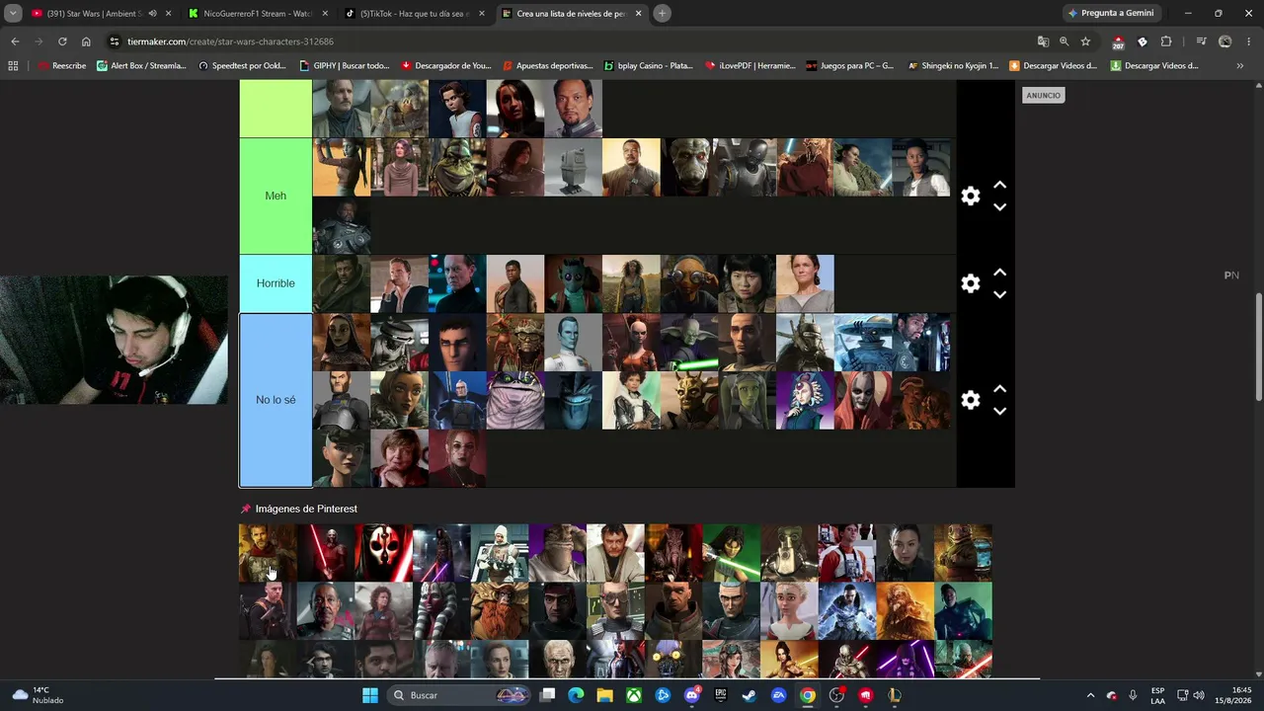Image resolution: width=1264 pixels, height=711 pixels.
Task: Select the Gonk droid thumbnail in Meh tier
Action: pos(573,167)
